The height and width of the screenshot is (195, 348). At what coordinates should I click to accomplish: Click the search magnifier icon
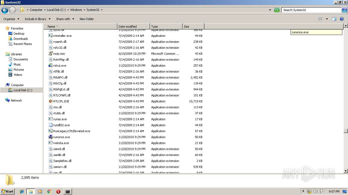click(344, 10)
